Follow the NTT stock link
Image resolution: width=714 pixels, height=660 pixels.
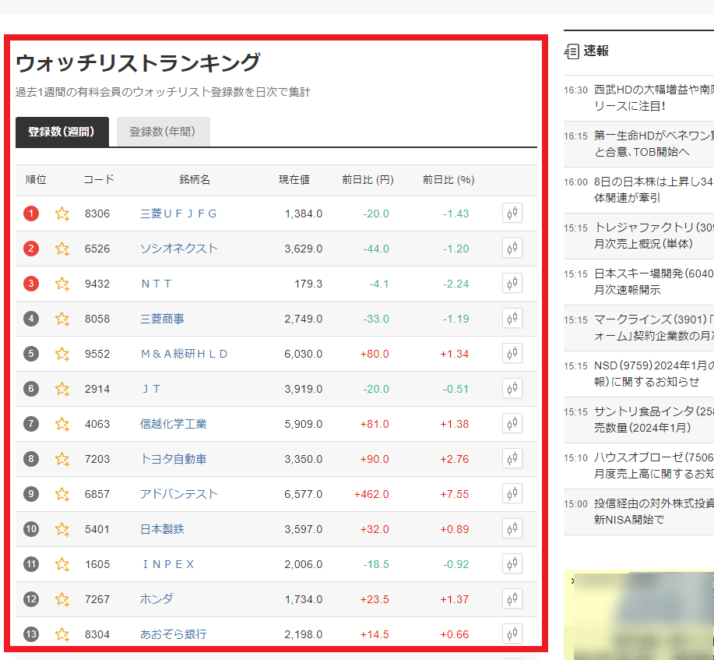click(x=157, y=284)
